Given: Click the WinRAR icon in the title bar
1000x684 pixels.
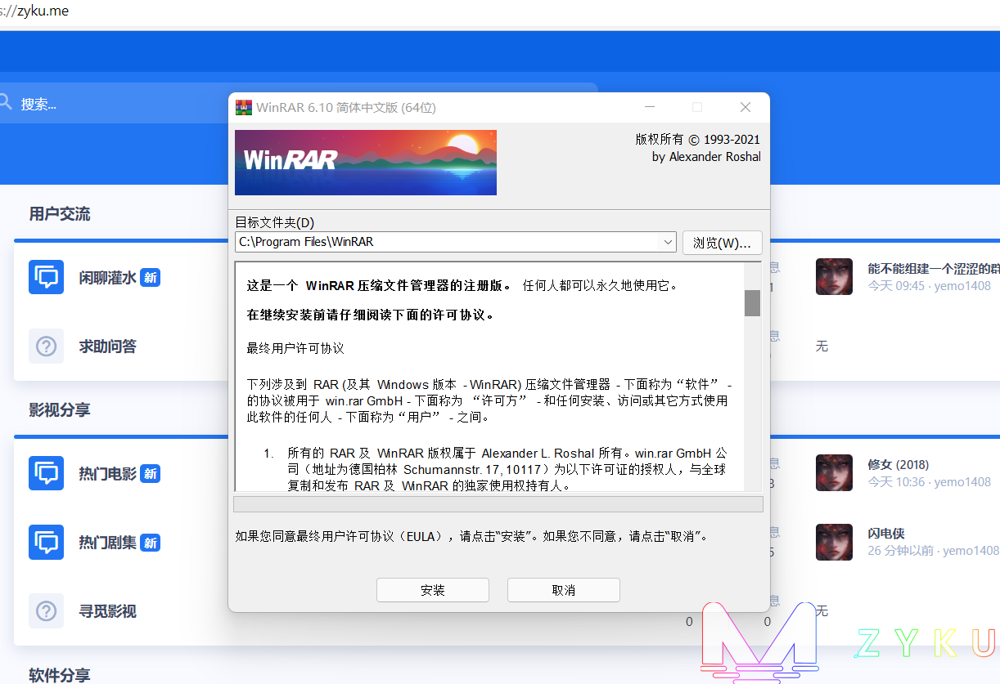Looking at the screenshot, I should pos(243,107).
